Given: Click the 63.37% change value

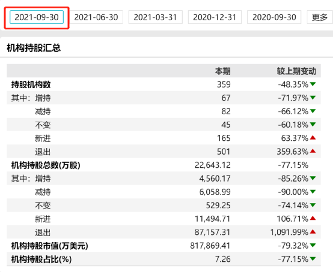Looking at the screenshot, I should coord(295,138).
